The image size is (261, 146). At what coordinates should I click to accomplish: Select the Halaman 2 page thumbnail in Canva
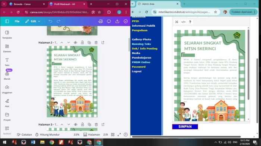point(72,82)
